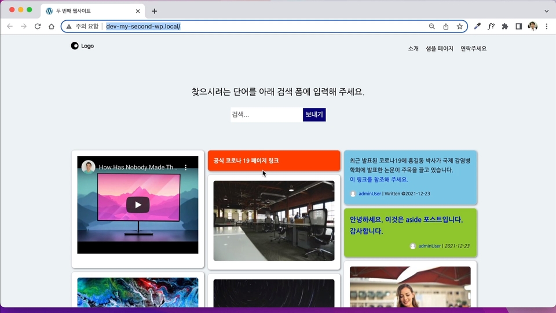556x313 pixels.
Task: Click the heading 찾으시려는 단어를 아래 검색 폼에
Action: coord(278,92)
